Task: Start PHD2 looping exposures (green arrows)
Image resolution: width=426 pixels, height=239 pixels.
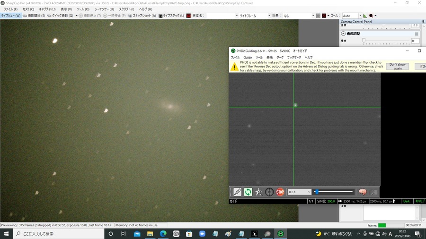Action: pyautogui.click(x=248, y=192)
